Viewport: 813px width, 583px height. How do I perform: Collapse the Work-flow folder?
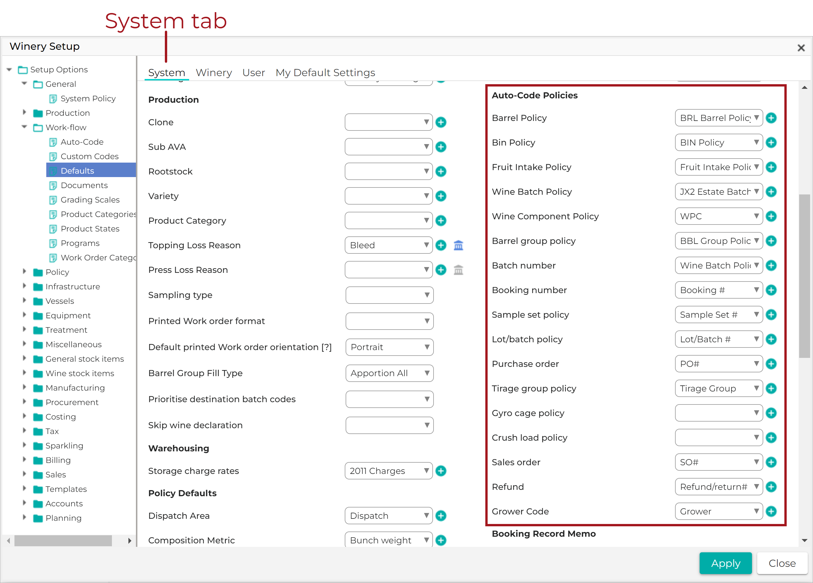click(x=25, y=126)
